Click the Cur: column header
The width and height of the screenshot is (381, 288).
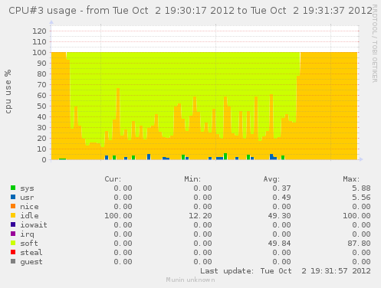point(113,179)
